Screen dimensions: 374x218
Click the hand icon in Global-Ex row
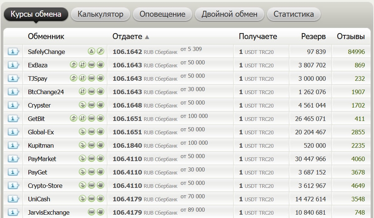coord(100,132)
